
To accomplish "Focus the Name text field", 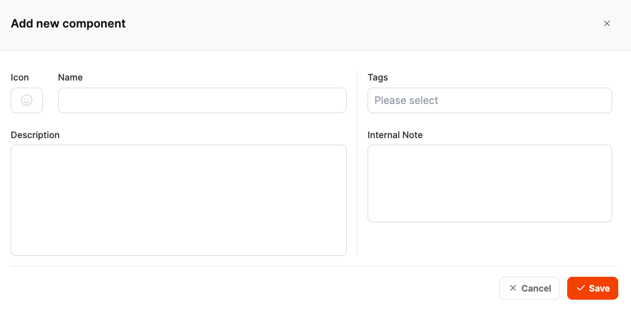I will (x=202, y=100).
